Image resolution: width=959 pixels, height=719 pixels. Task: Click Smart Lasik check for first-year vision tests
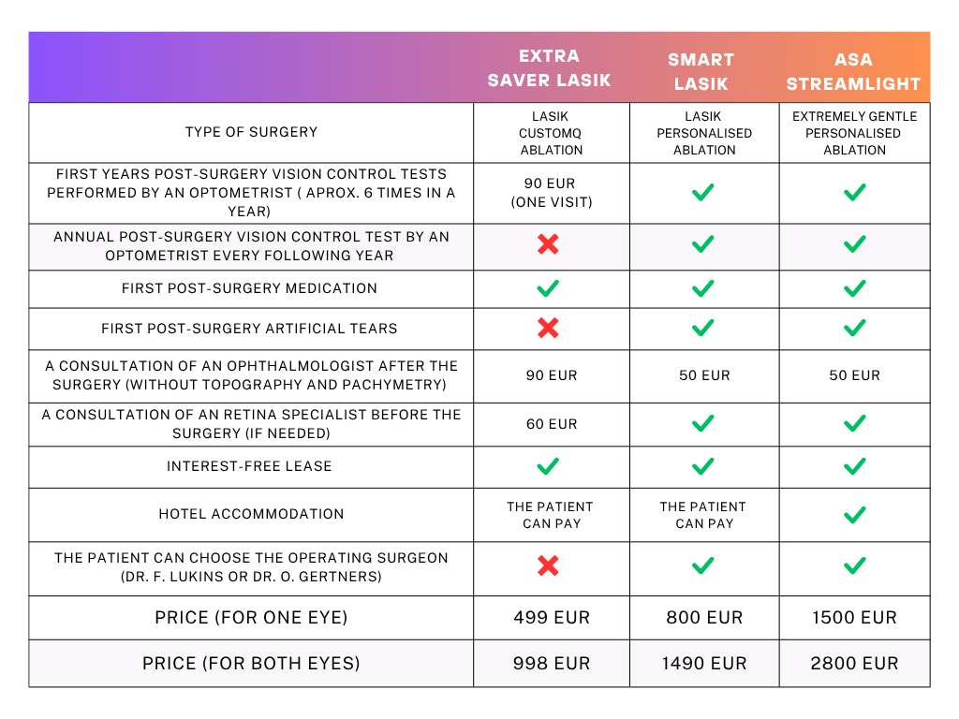point(703,192)
